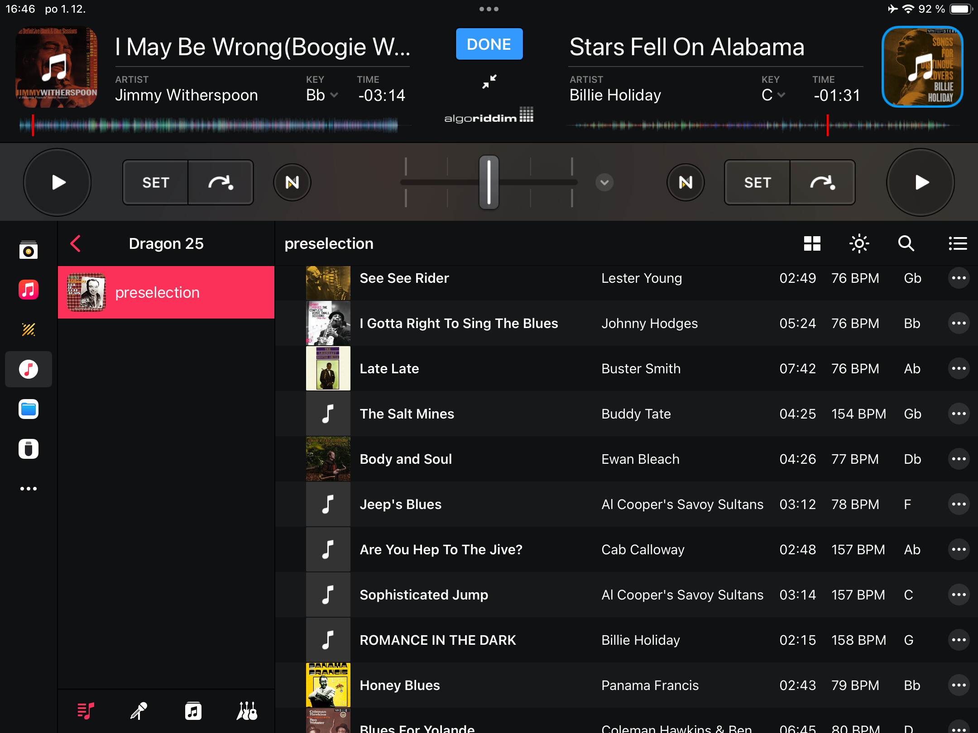Image resolution: width=978 pixels, height=733 pixels.
Task: Open the search in preselection list
Action: click(x=906, y=243)
